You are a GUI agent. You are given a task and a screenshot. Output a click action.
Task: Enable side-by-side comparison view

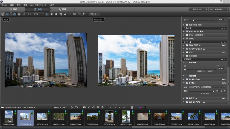click(7, 14)
